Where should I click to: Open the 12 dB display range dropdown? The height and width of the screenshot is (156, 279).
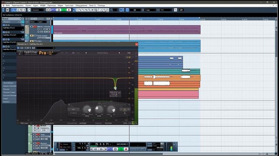click(x=128, y=57)
